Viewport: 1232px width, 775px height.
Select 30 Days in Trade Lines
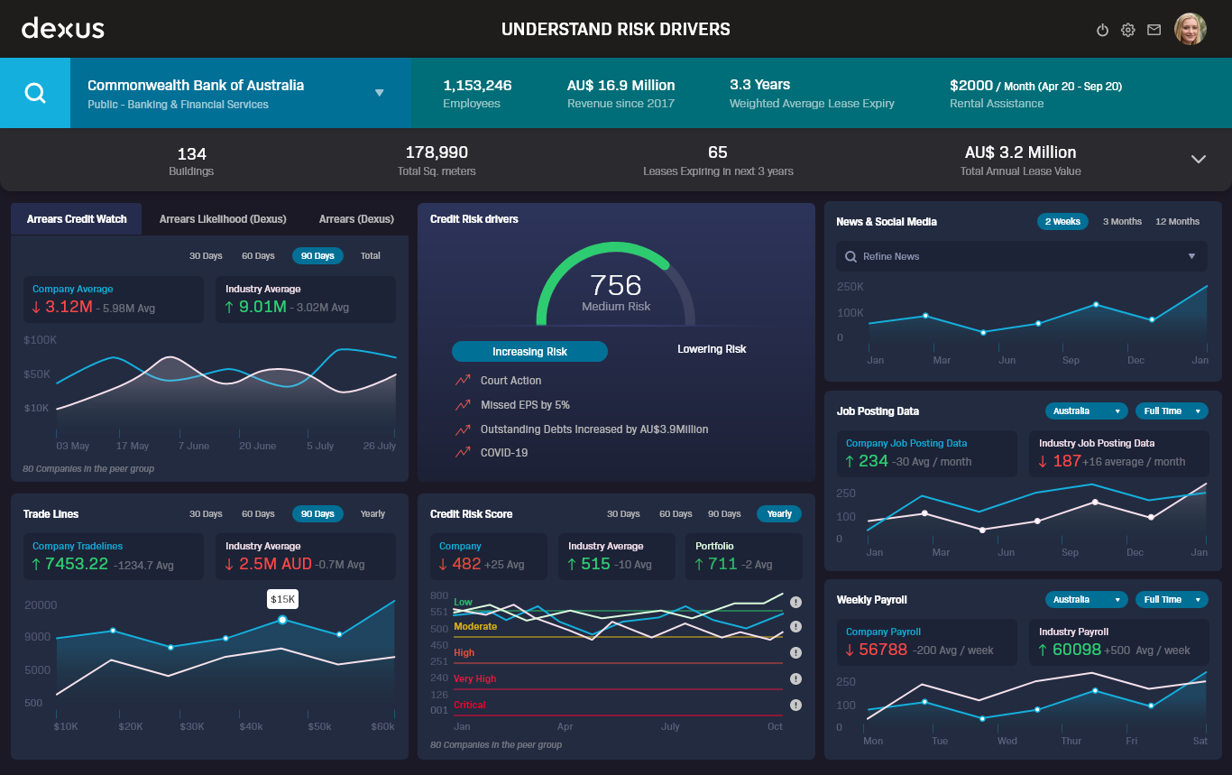pyautogui.click(x=206, y=513)
